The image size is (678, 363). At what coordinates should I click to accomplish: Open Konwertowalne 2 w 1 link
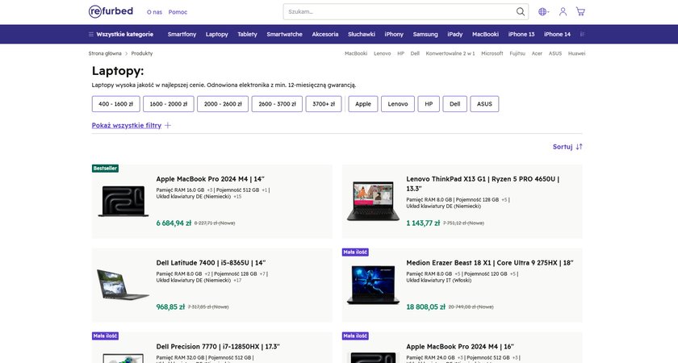(450, 53)
